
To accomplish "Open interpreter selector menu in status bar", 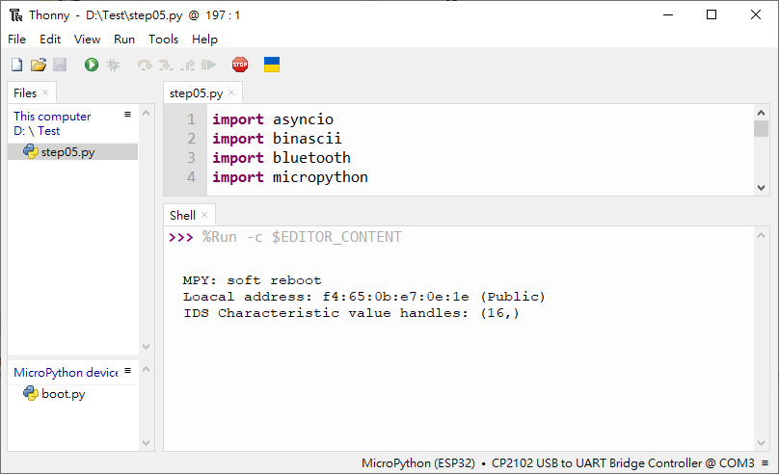I will click(x=766, y=463).
